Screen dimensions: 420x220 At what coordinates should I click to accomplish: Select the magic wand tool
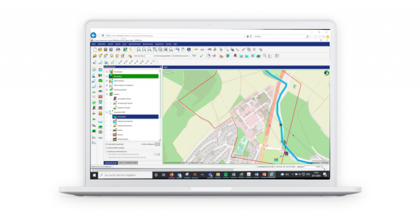(x=131, y=50)
